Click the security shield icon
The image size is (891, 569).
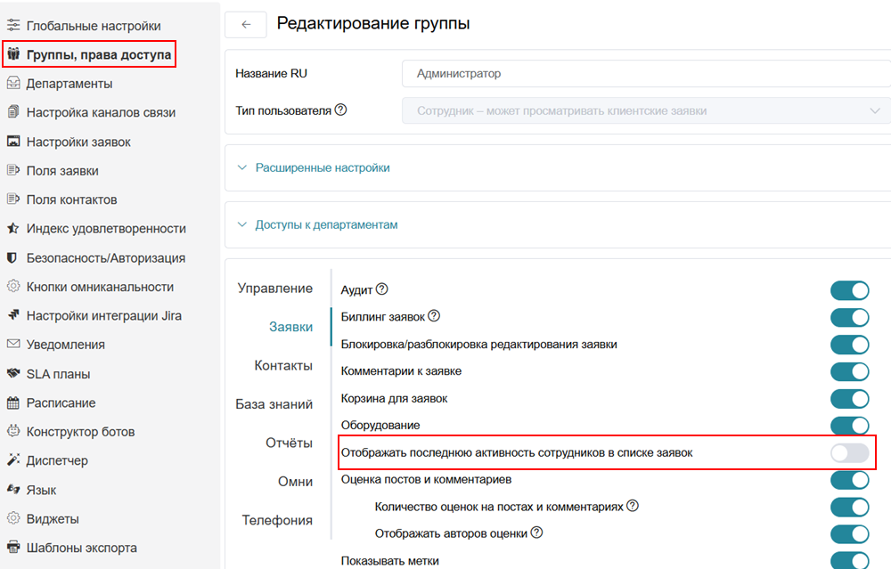pos(13,258)
